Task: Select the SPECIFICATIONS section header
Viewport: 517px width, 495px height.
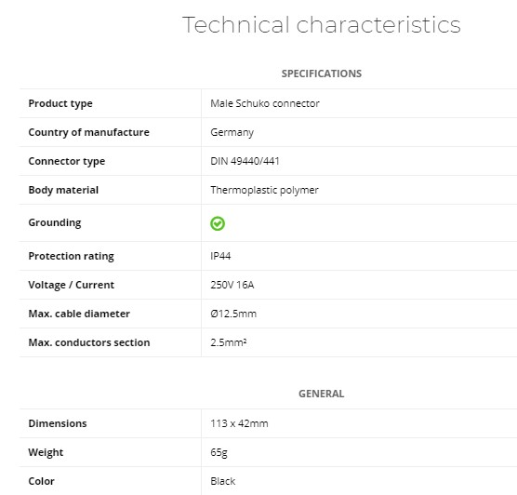Action: point(322,74)
